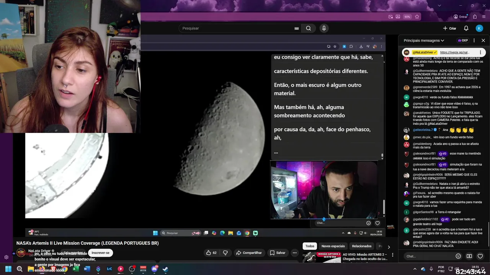This screenshot has height=275, width=490.
Task: Open Lightroom Classic from taskbar
Action: click(109, 269)
